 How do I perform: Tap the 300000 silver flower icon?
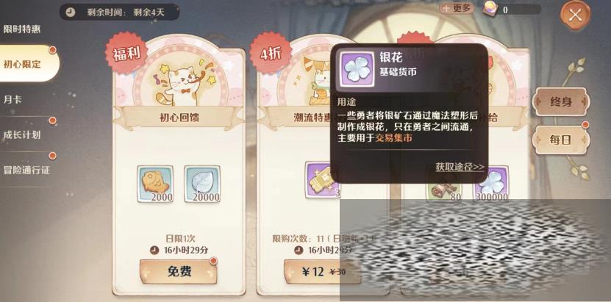click(491, 184)
